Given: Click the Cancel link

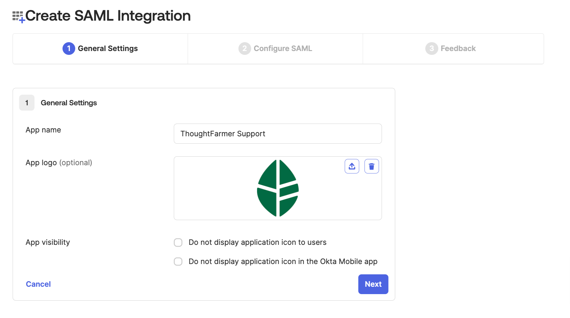Looking at the screenshot, I should tap(38, 284).
